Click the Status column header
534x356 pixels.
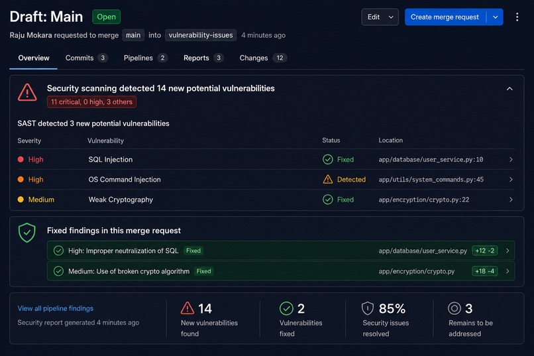[x=331, y=141]
